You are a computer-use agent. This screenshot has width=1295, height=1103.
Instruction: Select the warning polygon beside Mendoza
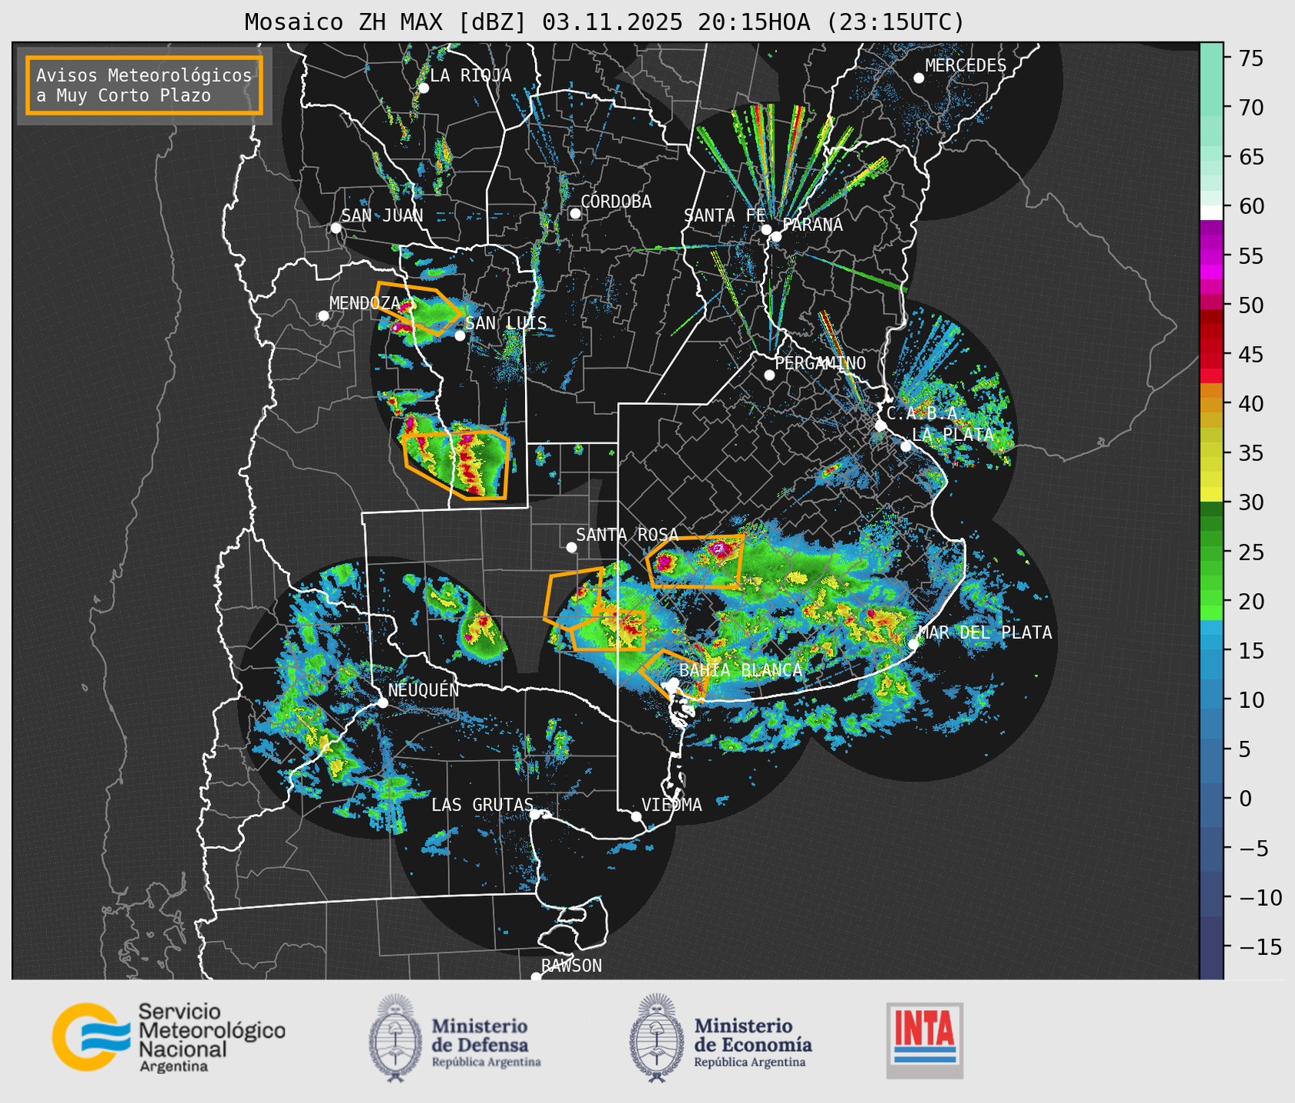coord(418,308)
